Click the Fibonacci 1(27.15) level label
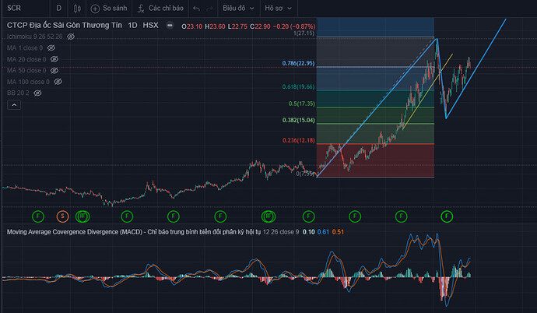The image size is (537, 313). [x=304, y=33]
